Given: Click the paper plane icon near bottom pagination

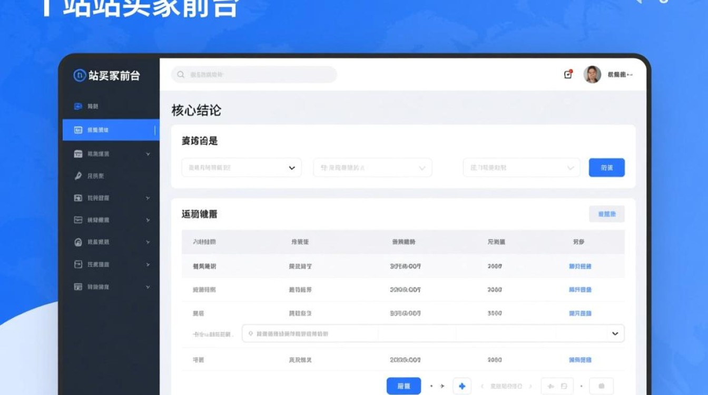Looking at the screenshot, I should 441,385.
